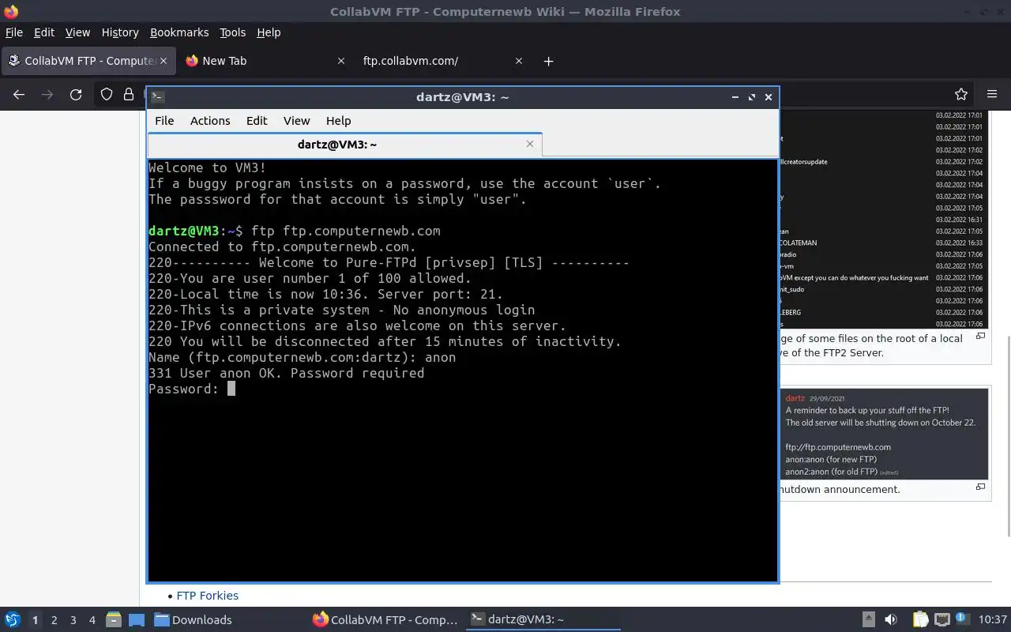Open FTP2 file listing screenshot thumbnail

[883, 218]
